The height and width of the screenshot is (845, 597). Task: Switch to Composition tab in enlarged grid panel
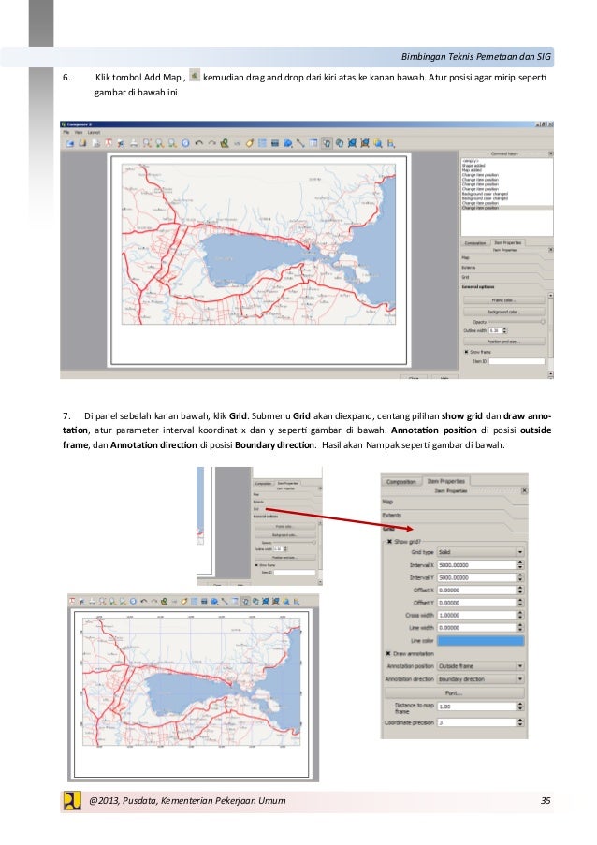400,482
